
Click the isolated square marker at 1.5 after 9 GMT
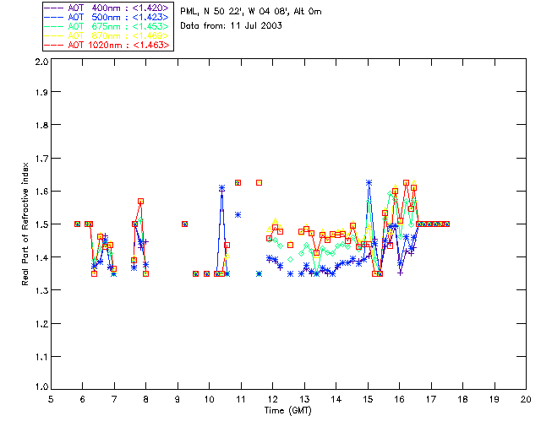(x=184, y=224)
